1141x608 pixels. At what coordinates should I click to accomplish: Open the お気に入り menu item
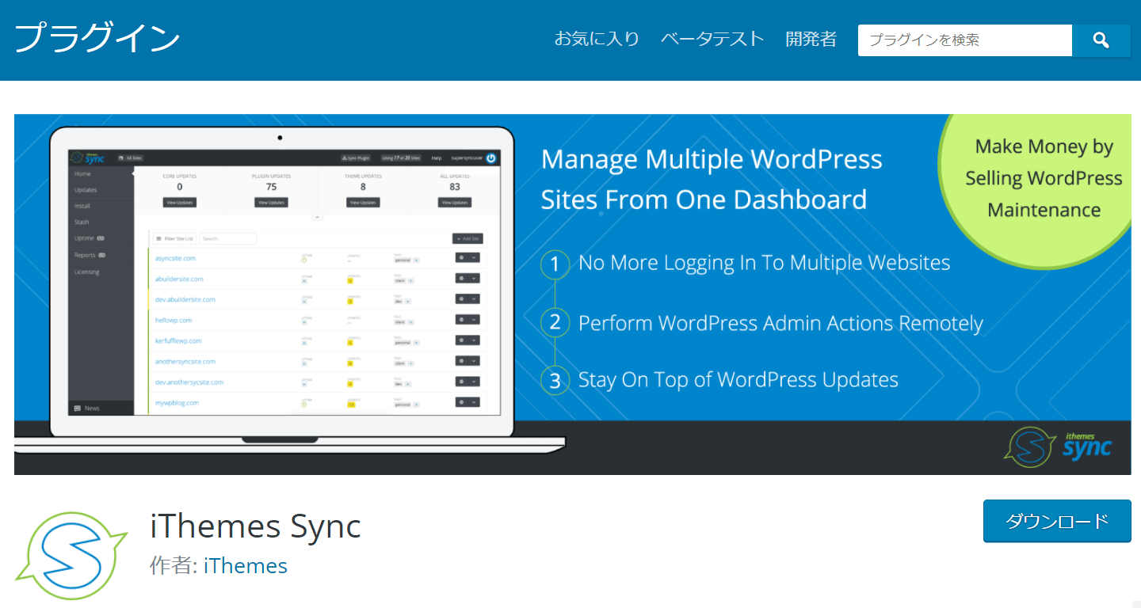click(x=597, y=39)
